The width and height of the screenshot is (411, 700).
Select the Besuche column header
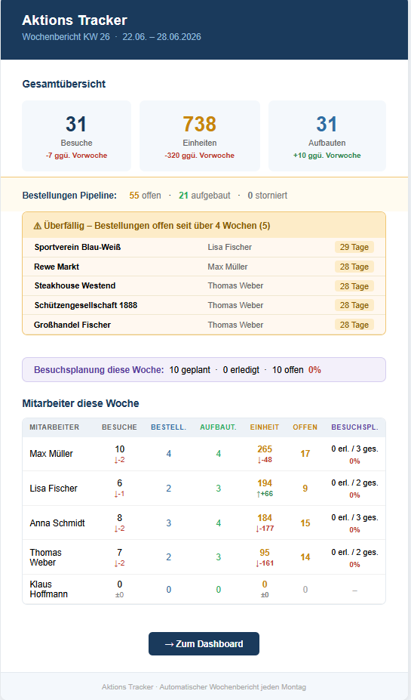coord(119,427)
